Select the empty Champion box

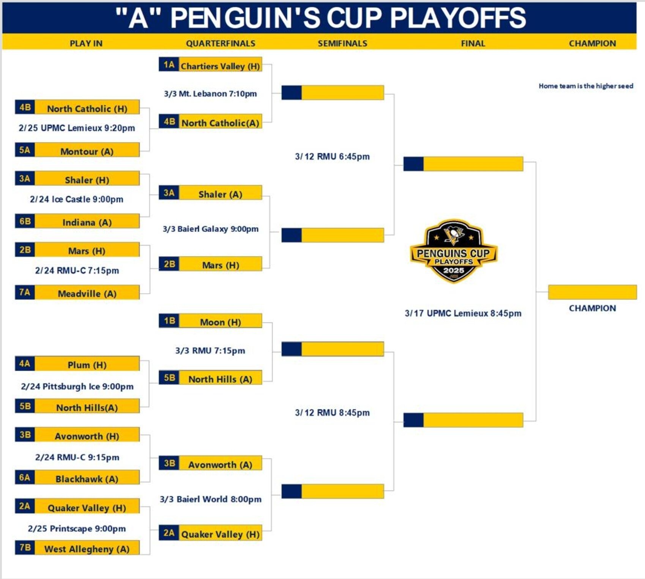coord(592,292)
